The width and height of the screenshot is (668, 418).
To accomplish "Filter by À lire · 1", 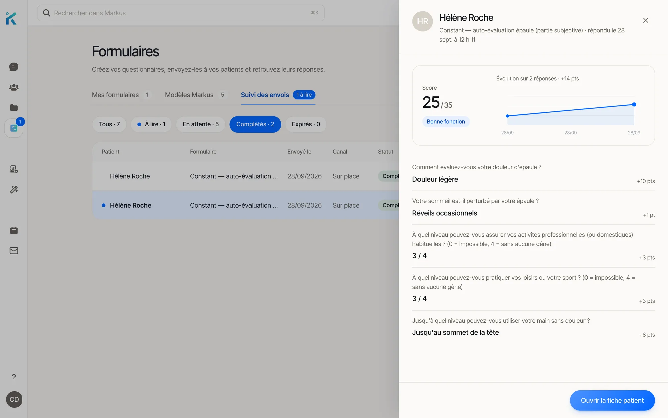I will click(151, 124).
